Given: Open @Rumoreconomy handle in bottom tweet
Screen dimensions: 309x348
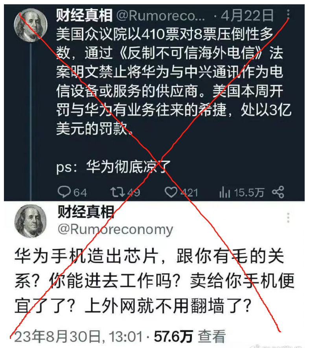Looking at the screenshot, I should tap(115, 229).
